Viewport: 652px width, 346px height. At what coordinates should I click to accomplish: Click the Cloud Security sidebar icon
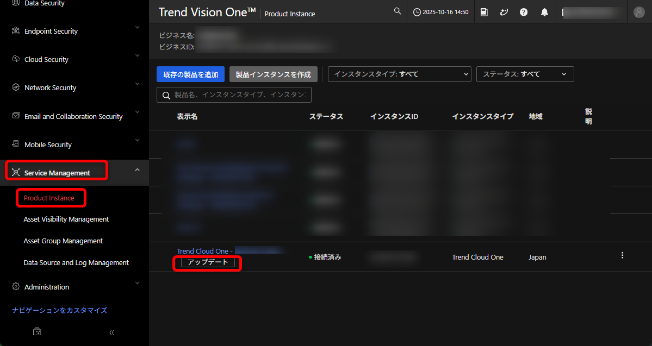click(16, 59)
